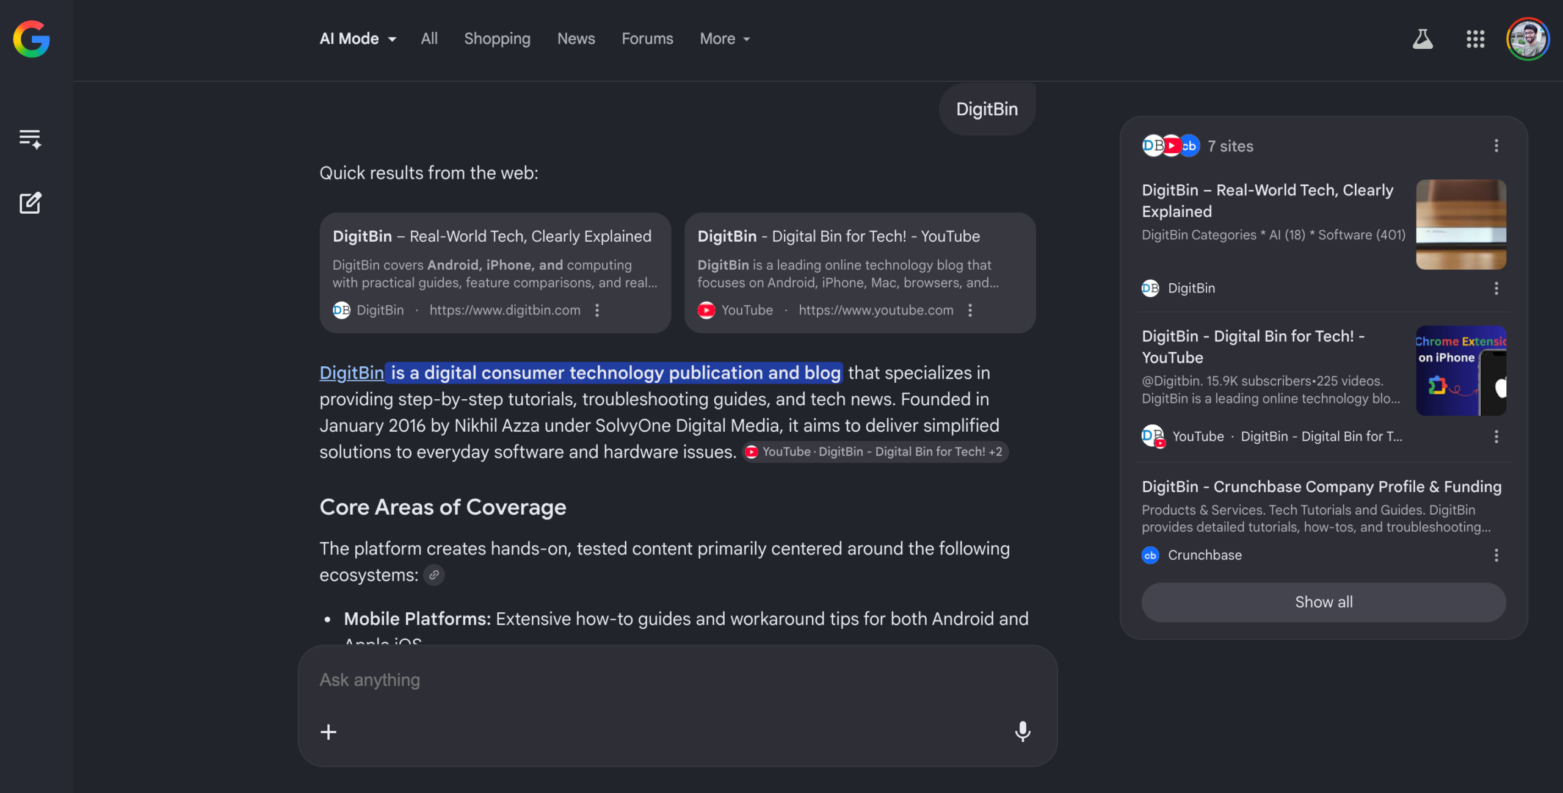The image size is (1563, 793).
Task: Click the Chrome Extension on iPhone thumbnail
Action: pyautogui.click(x=1461, y=371)
